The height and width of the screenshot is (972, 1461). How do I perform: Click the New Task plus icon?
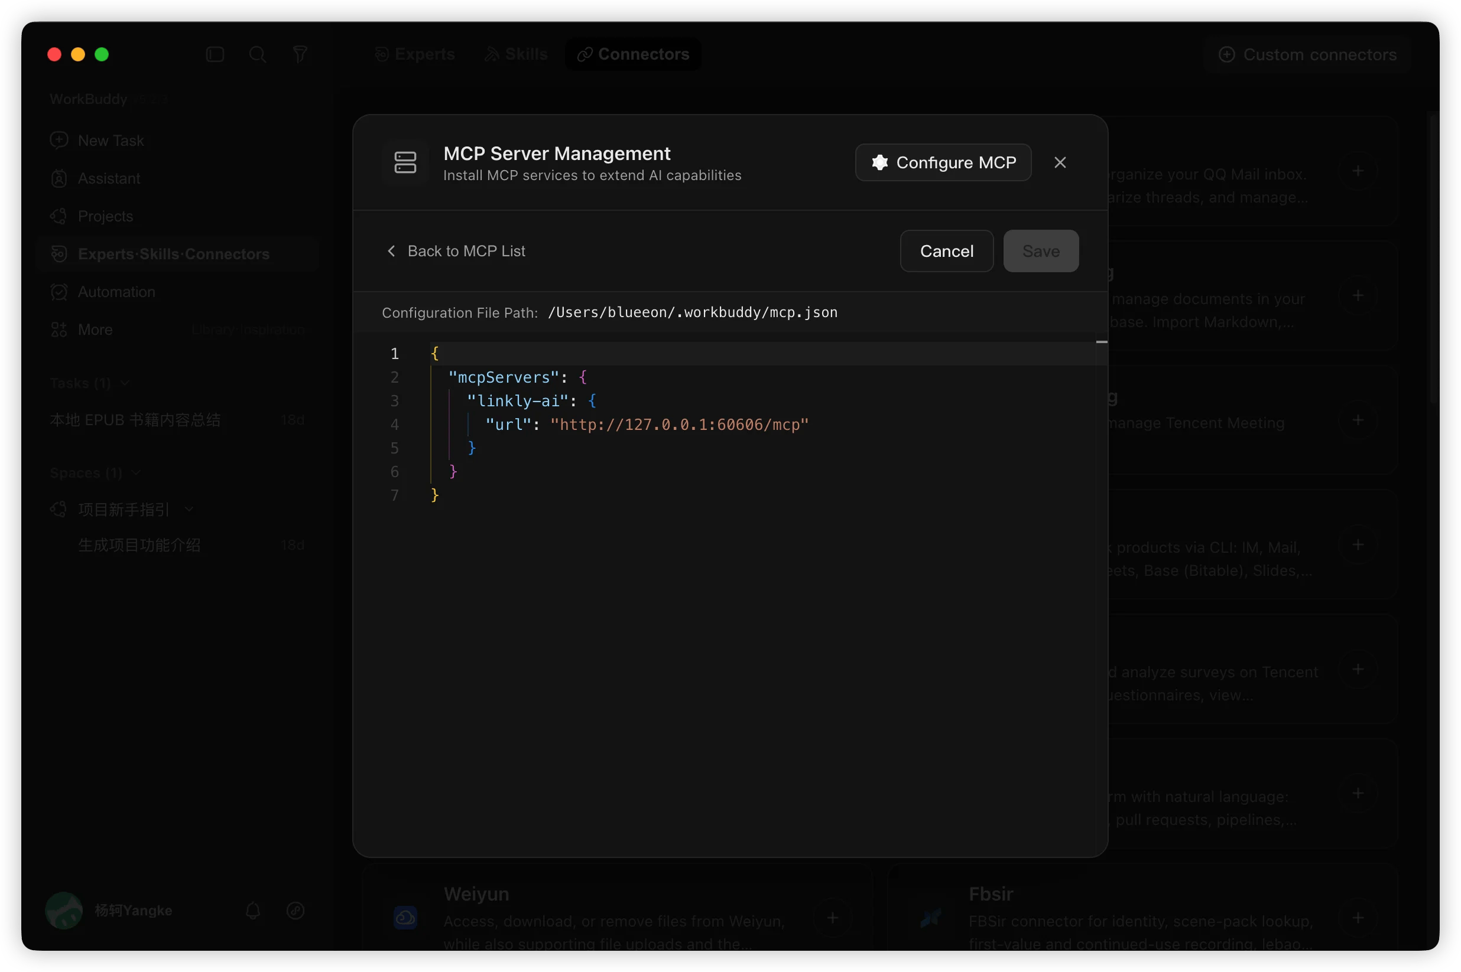(59, 141)
